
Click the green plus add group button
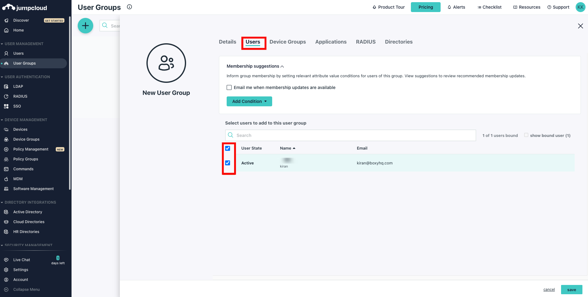pyautogui.click(x=85, y=26)
